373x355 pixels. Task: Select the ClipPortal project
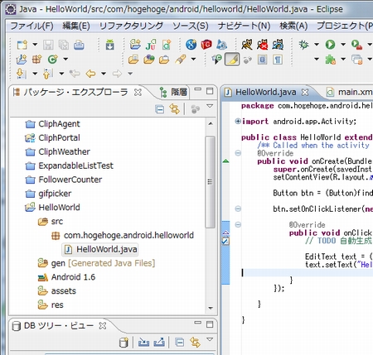point(52,137)
